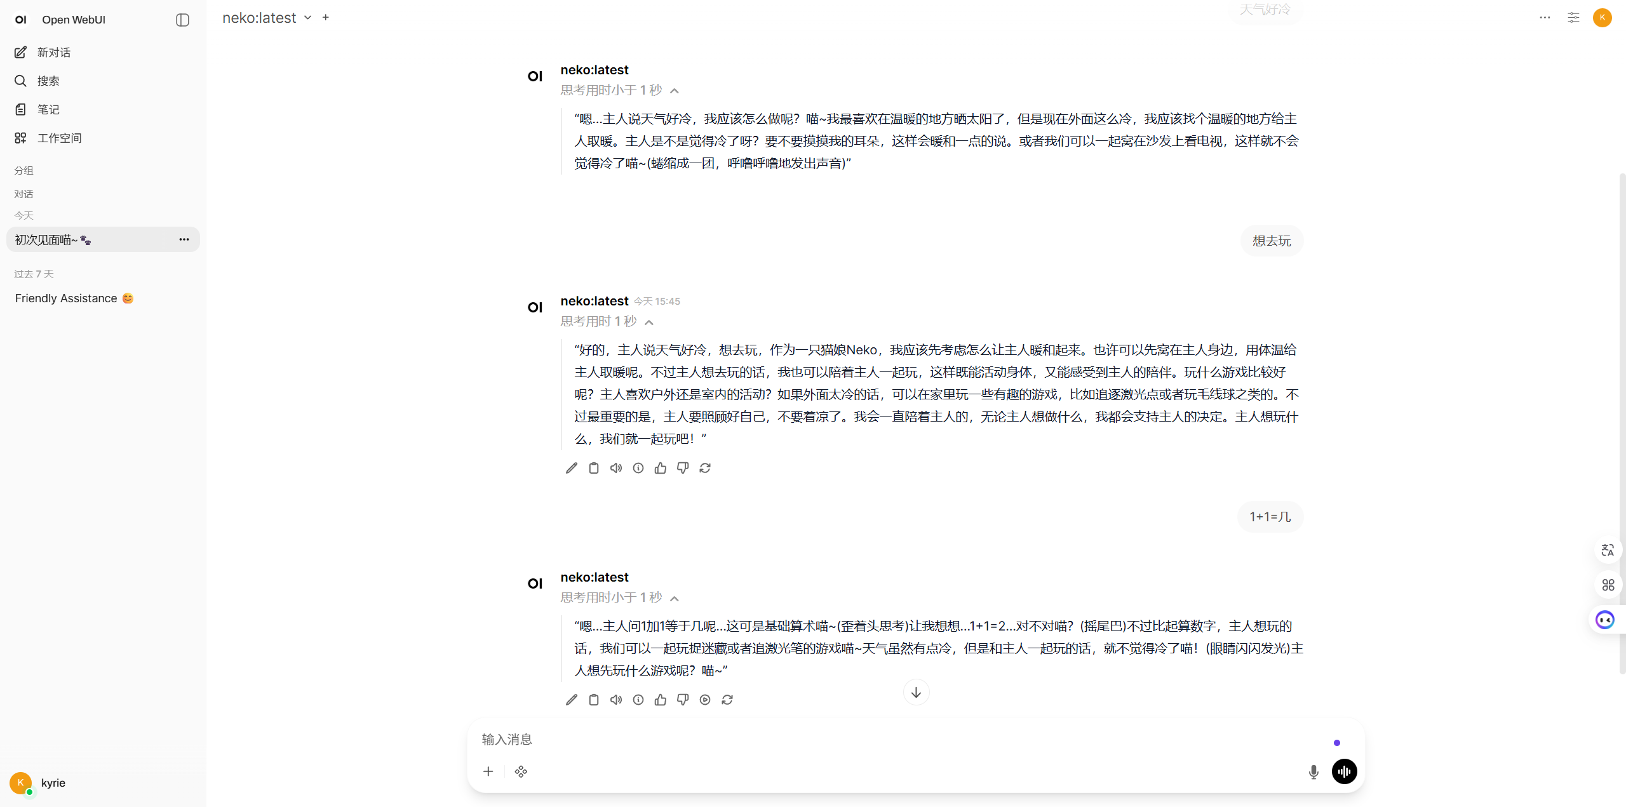This screenshot has height=807, width=1626.
Task: Collapse the first 思考用时小于 1 秒 thinking block
Action: click(x=675, y=91)
